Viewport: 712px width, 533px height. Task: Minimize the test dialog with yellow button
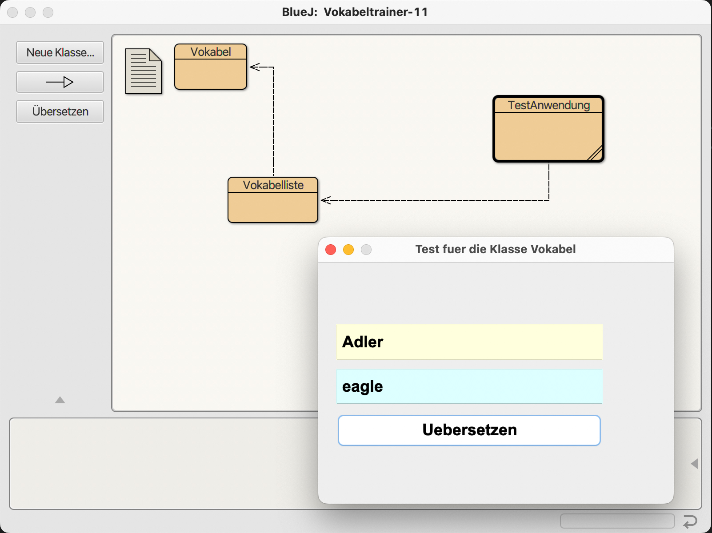(348, 250)
